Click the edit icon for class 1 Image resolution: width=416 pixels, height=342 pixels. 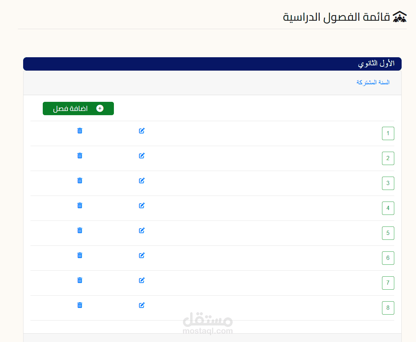coord(142,131)
